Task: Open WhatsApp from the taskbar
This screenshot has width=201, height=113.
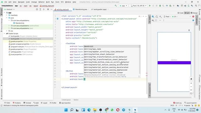Action: tap(112, 110)
